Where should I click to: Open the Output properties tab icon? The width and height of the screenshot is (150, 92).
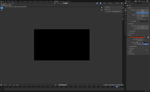125,10
